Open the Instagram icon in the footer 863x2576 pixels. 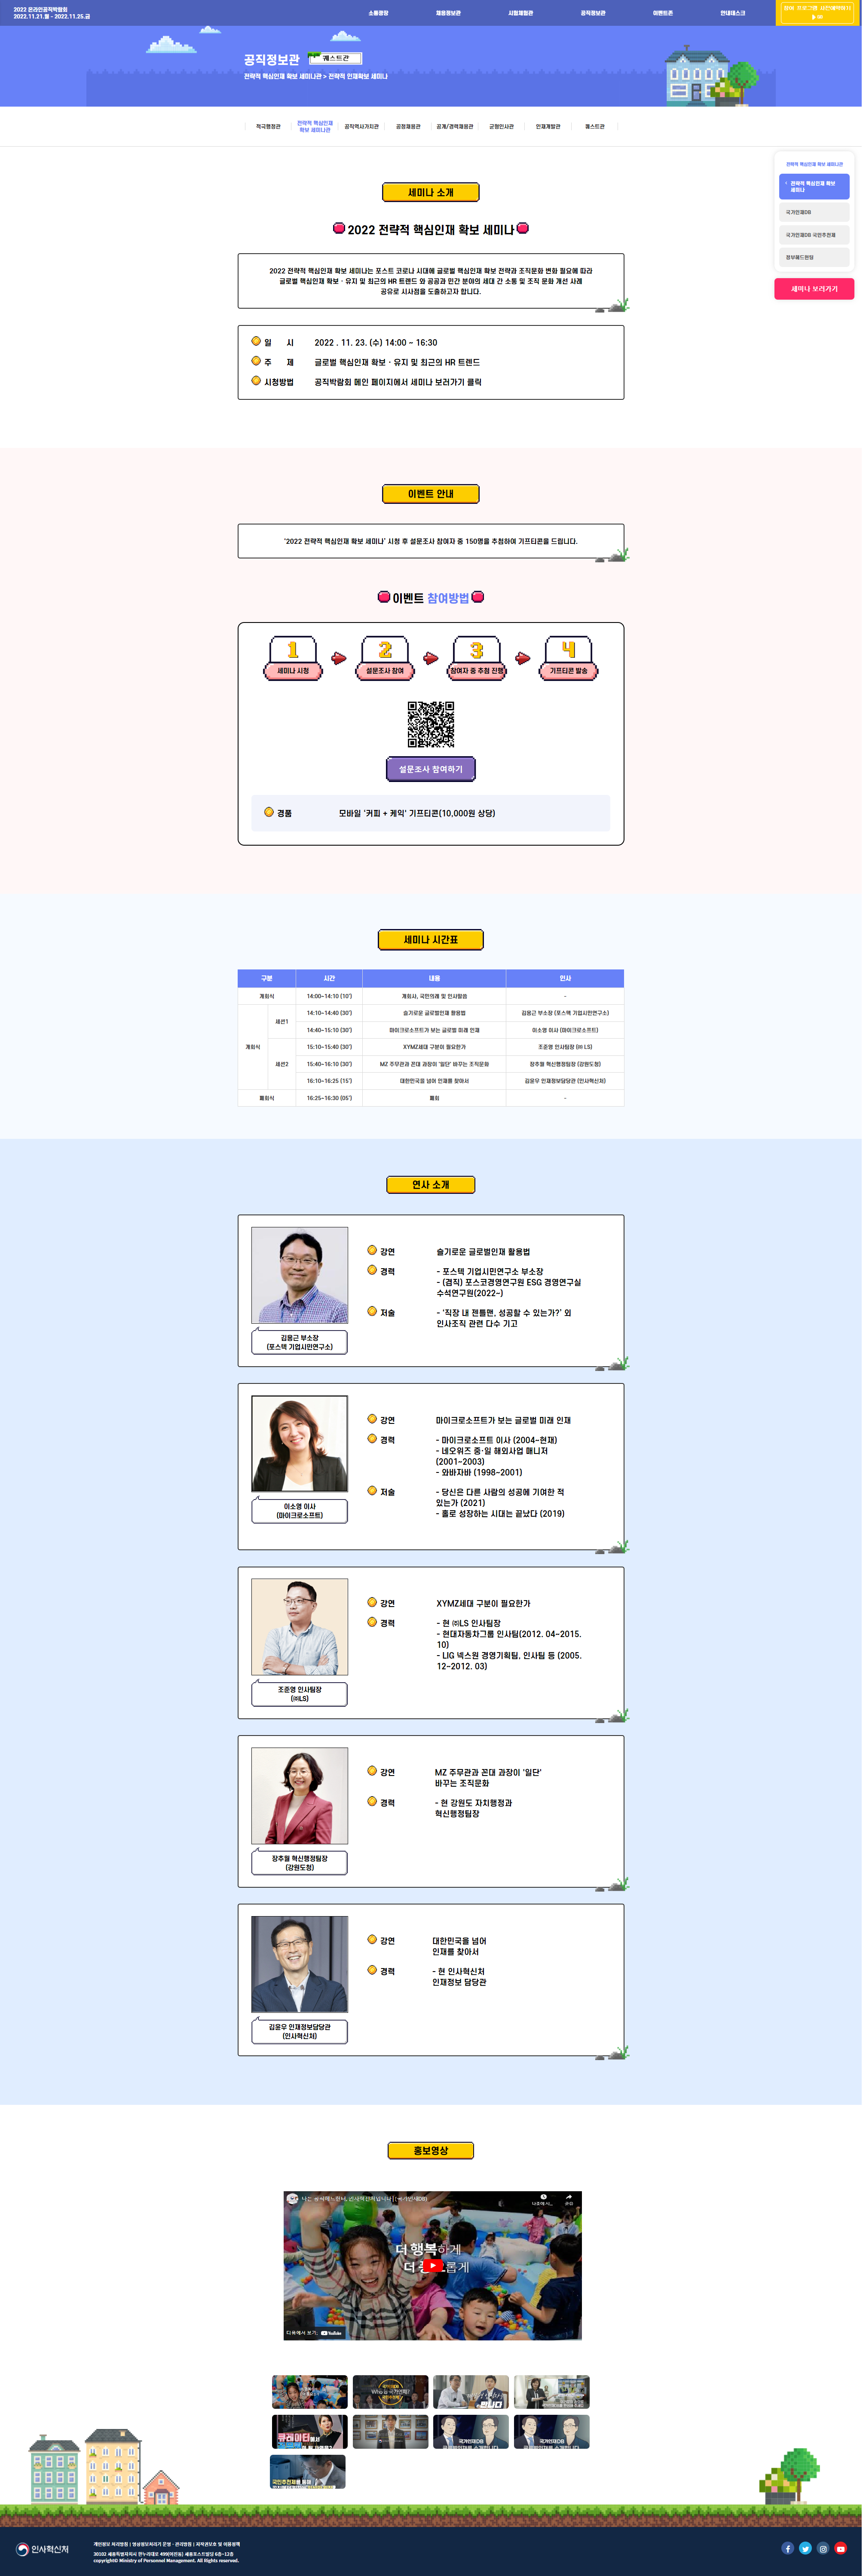click(823, 2548)
